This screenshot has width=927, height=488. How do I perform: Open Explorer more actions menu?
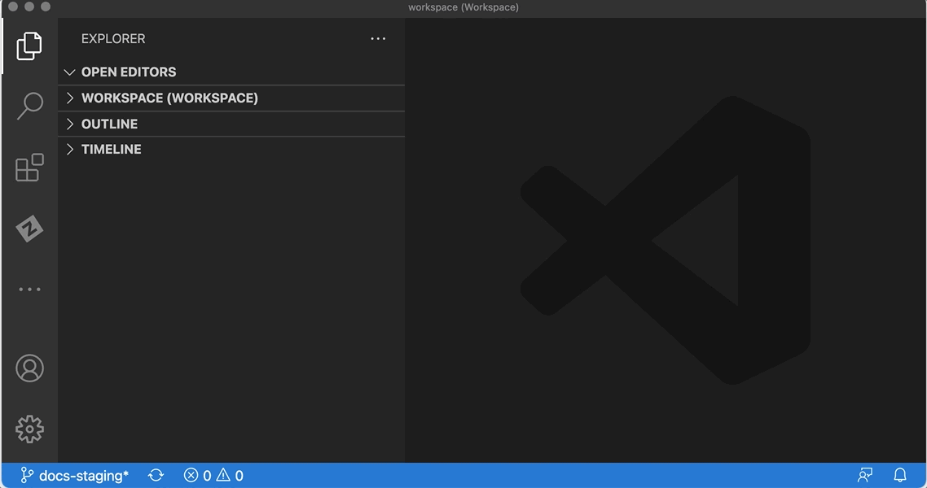(x=377, y=38)
